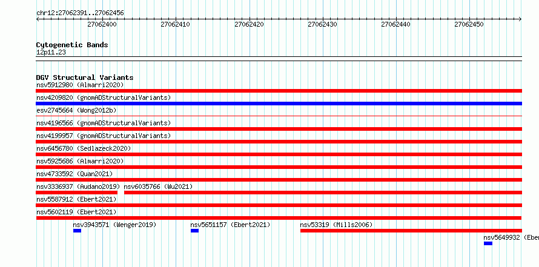Open the nsv3943571 (Wenger2019) variant label
This screenshot has height=267, width=539.
point(114,225)
